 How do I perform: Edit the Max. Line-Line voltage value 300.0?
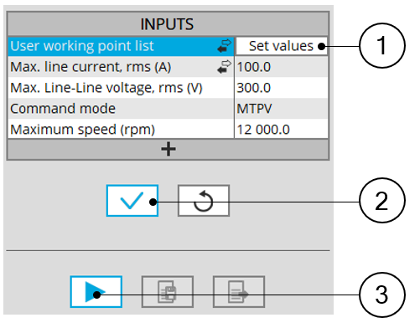[x=281, y=88]
